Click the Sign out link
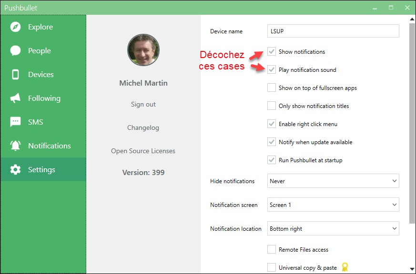The image size is (416, 274). point(143,104)
